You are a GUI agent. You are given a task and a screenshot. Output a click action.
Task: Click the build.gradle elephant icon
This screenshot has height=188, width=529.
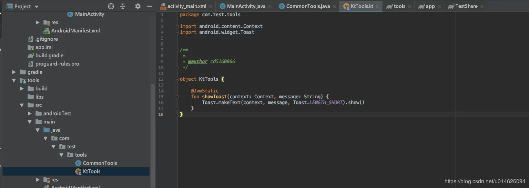[30, 56]
